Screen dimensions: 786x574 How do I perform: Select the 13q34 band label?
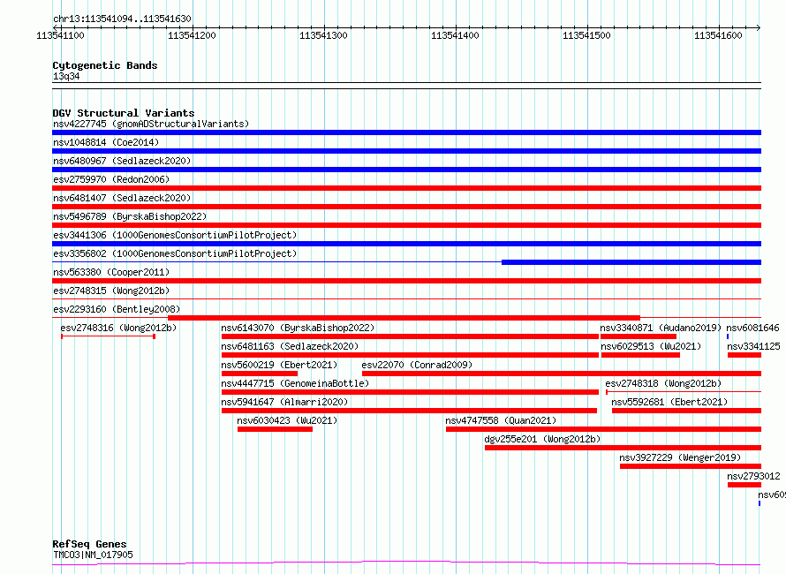coord(66,76)
